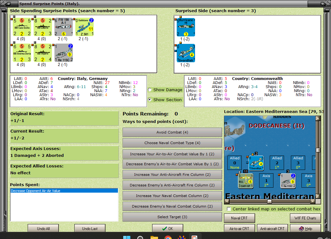Click the NAtt 27 value for Italy, Germany

coord(107,82)
